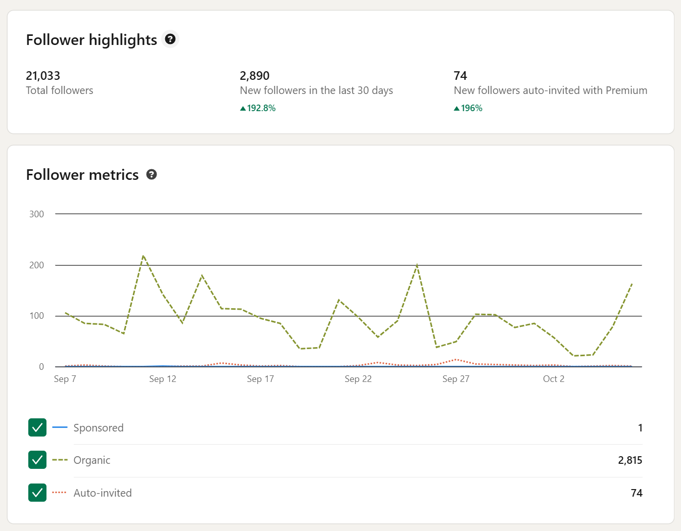Click 'New followers in the last 30 days'
681x531 pixels.
316,90
